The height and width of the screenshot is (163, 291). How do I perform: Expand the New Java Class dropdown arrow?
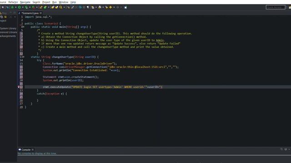click(49, 7)
